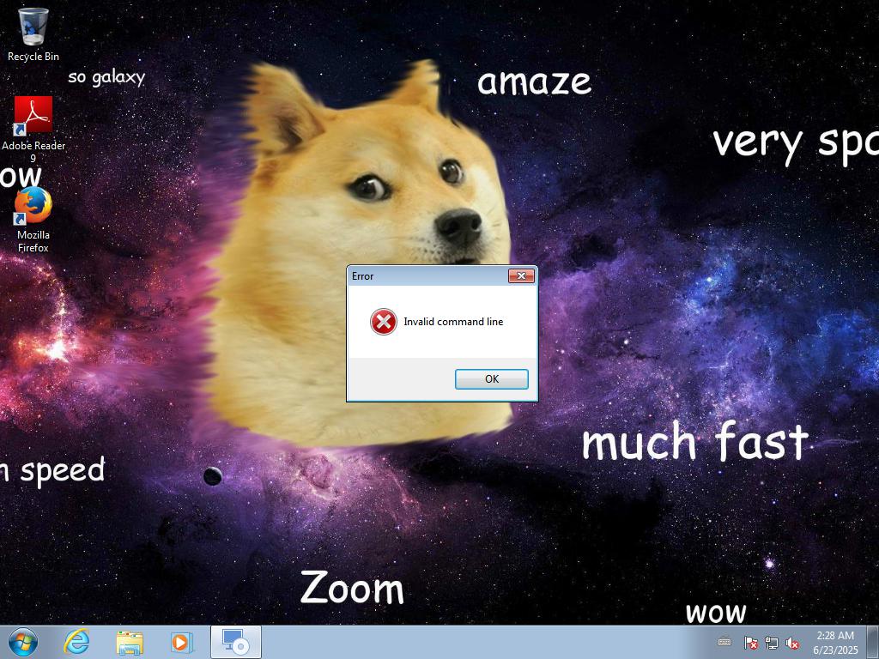Screen dimensions: 879x659
Task: Click the network status tray icon
Action: point(772,643)
